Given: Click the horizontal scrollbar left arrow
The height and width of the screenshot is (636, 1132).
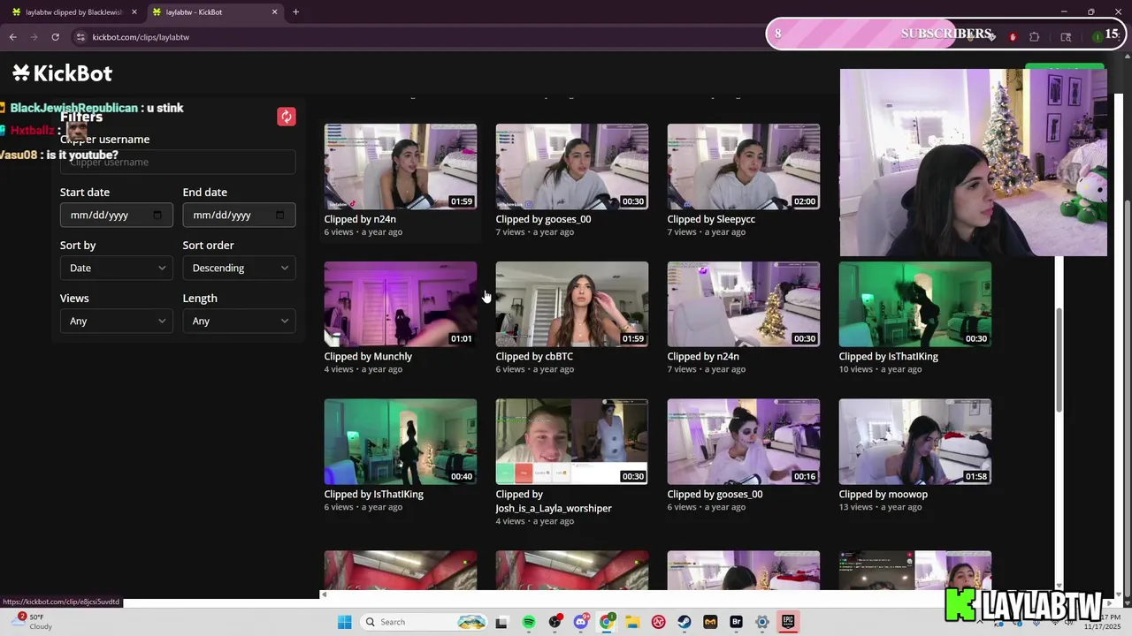Looking at the screenshot, I should [x=324, y=594].
